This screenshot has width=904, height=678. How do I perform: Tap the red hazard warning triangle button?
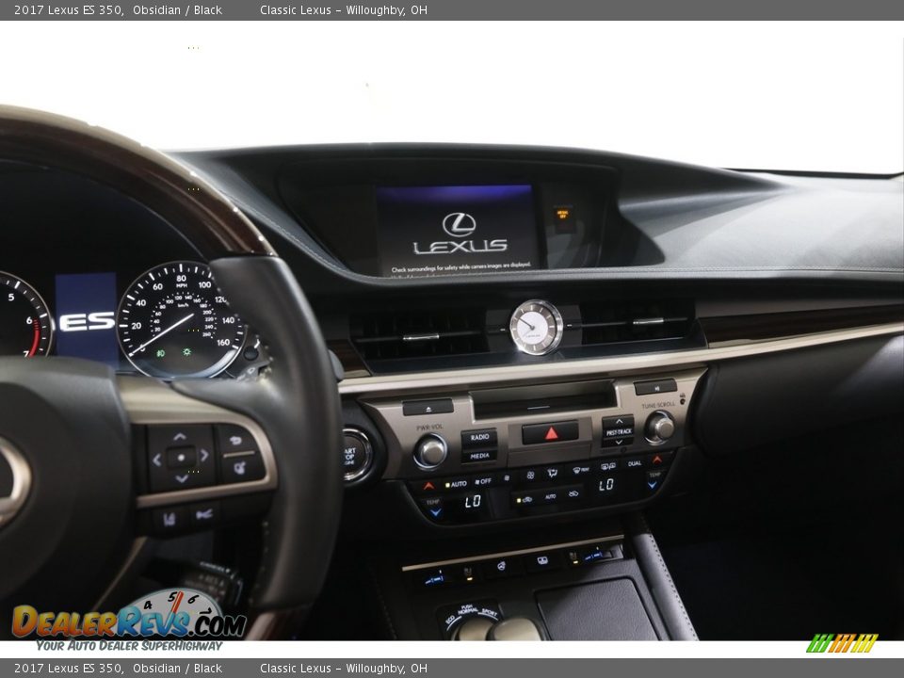pos(550,432)
